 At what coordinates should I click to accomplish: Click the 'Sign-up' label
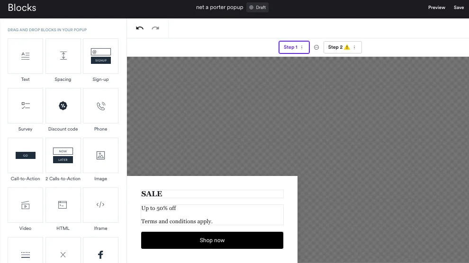point(100,79)
